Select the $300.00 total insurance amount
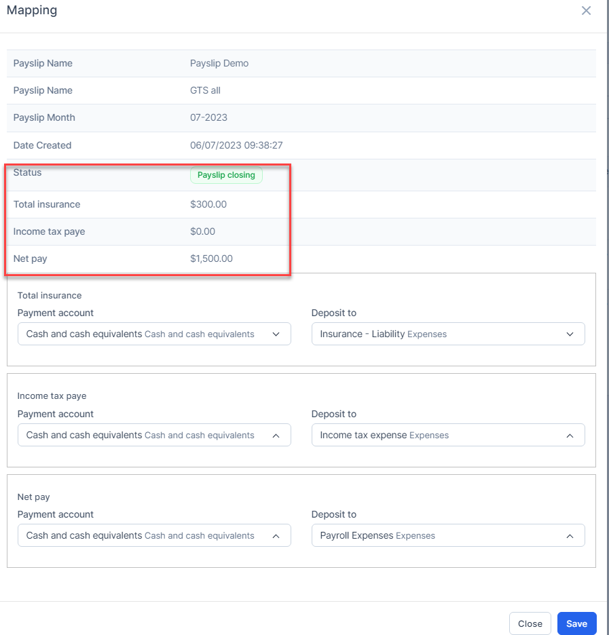Viewport: 609px width, 635px height. tap(208, 204)
